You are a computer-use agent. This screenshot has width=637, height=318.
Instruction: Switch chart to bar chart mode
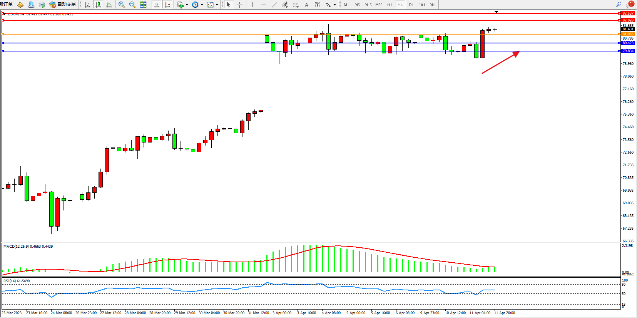pyautogui.click(x=87, y=5)
